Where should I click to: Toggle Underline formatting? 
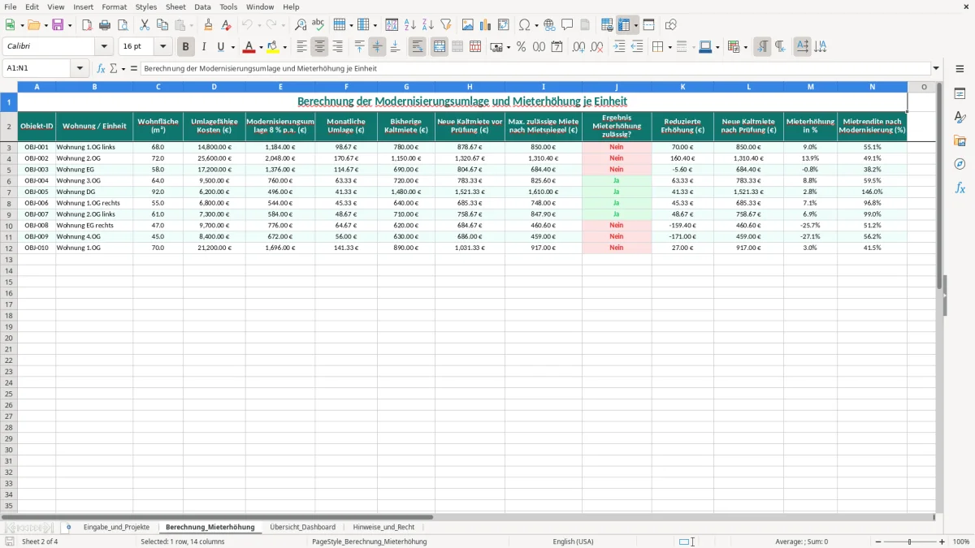coord(221,47)
